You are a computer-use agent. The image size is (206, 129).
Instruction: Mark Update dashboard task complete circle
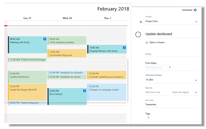coord(138,34)
